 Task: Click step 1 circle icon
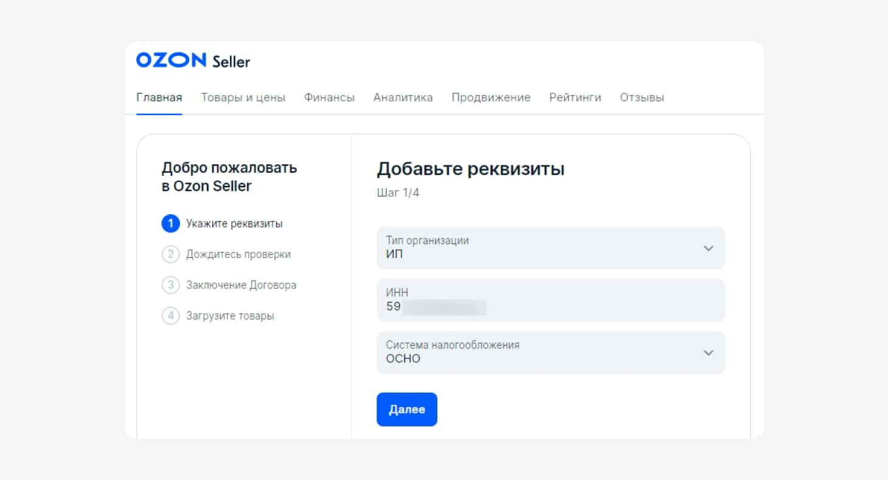170,223
